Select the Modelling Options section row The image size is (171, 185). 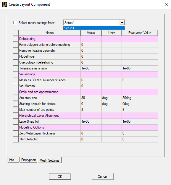tap(88, 127)
